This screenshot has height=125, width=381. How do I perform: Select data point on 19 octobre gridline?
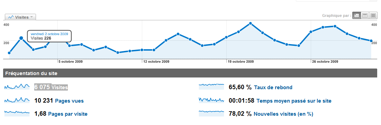[226, 37]
